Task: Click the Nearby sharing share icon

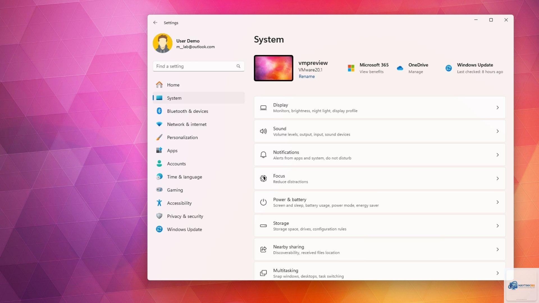Action: click(x=263, y=249)
